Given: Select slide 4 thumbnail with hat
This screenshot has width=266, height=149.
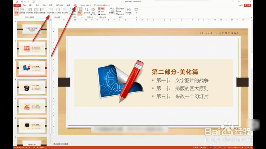Looking at the screenshot, I should click(x=32, y=87).
